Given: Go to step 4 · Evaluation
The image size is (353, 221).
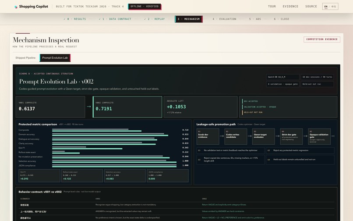Looking at the screenshot, I should tap(224, 19).
